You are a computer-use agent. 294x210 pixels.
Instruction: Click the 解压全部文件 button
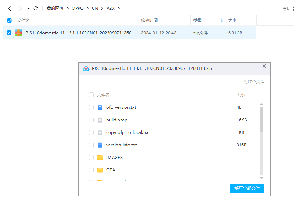(247, 188)
